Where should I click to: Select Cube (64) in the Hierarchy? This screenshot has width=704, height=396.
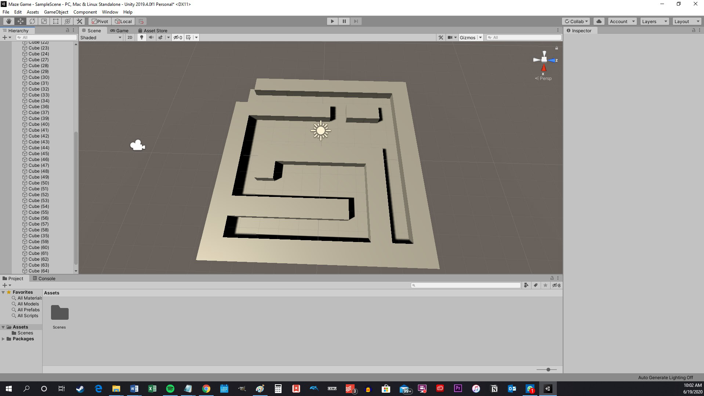pyautogui.click(x=38, y=271)
